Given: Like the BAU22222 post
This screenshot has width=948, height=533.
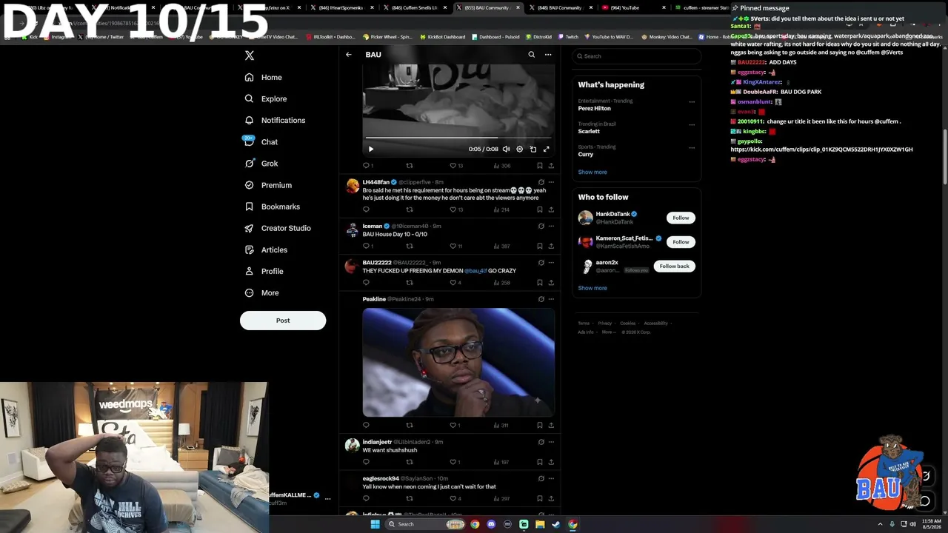Looking at the screenshot, I should 453,282.
